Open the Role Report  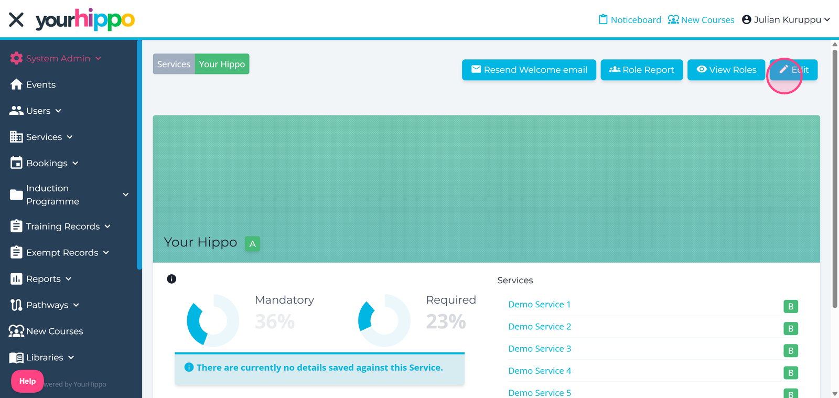(642, 70)
